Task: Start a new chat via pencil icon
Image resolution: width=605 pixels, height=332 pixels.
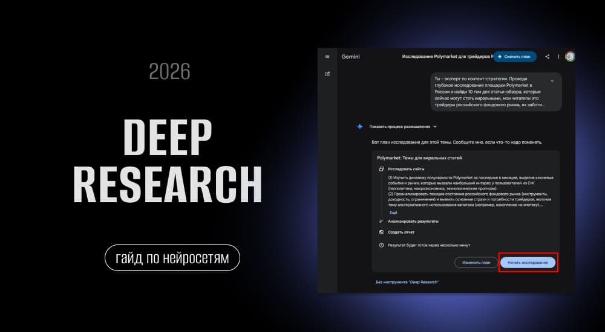Action: pyautogui.click(x=327, y=74)
